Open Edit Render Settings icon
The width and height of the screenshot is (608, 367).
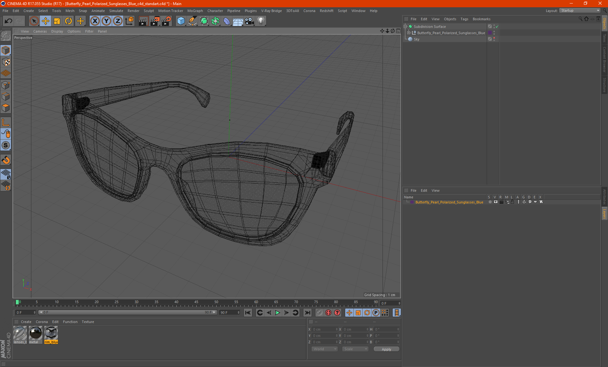[x=167, y=21]
